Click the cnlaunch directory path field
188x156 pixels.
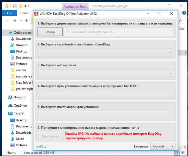click(x=119, y=32)
